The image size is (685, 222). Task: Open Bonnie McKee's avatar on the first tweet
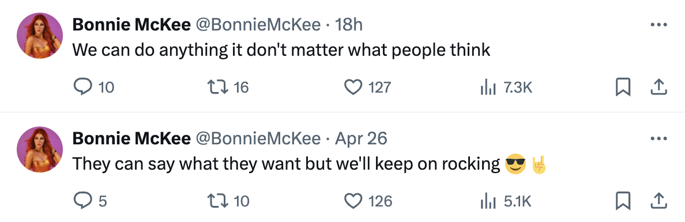(40, 36)
